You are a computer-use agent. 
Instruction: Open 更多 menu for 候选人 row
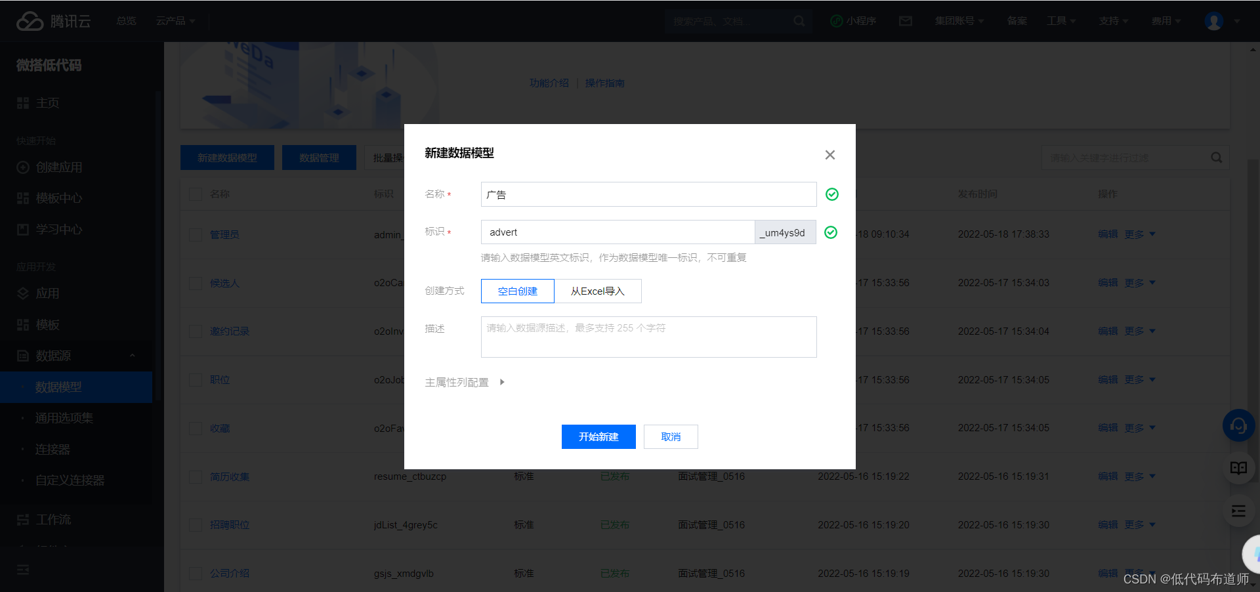point(1140,283)
